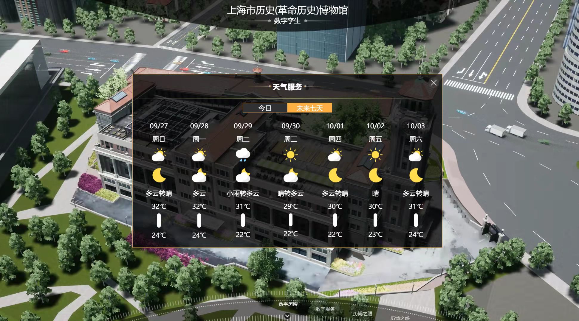The image size is (579, 321).
Task: Click the 09/27 crescent moon night icon
Action: [x=159, y=175]
